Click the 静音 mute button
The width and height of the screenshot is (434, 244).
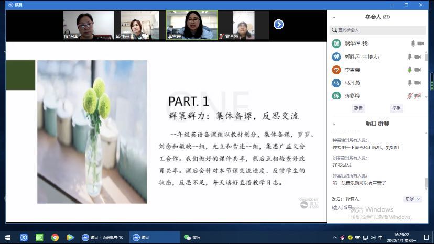tap(358, 108)
